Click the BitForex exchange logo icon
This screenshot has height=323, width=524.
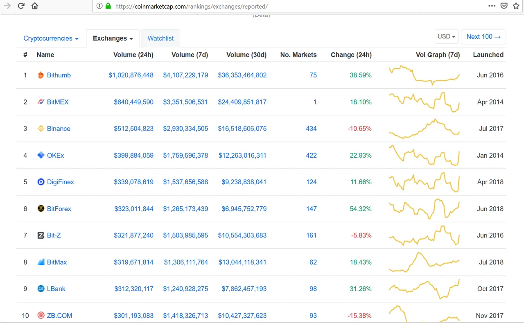click(x=41, y=209)
